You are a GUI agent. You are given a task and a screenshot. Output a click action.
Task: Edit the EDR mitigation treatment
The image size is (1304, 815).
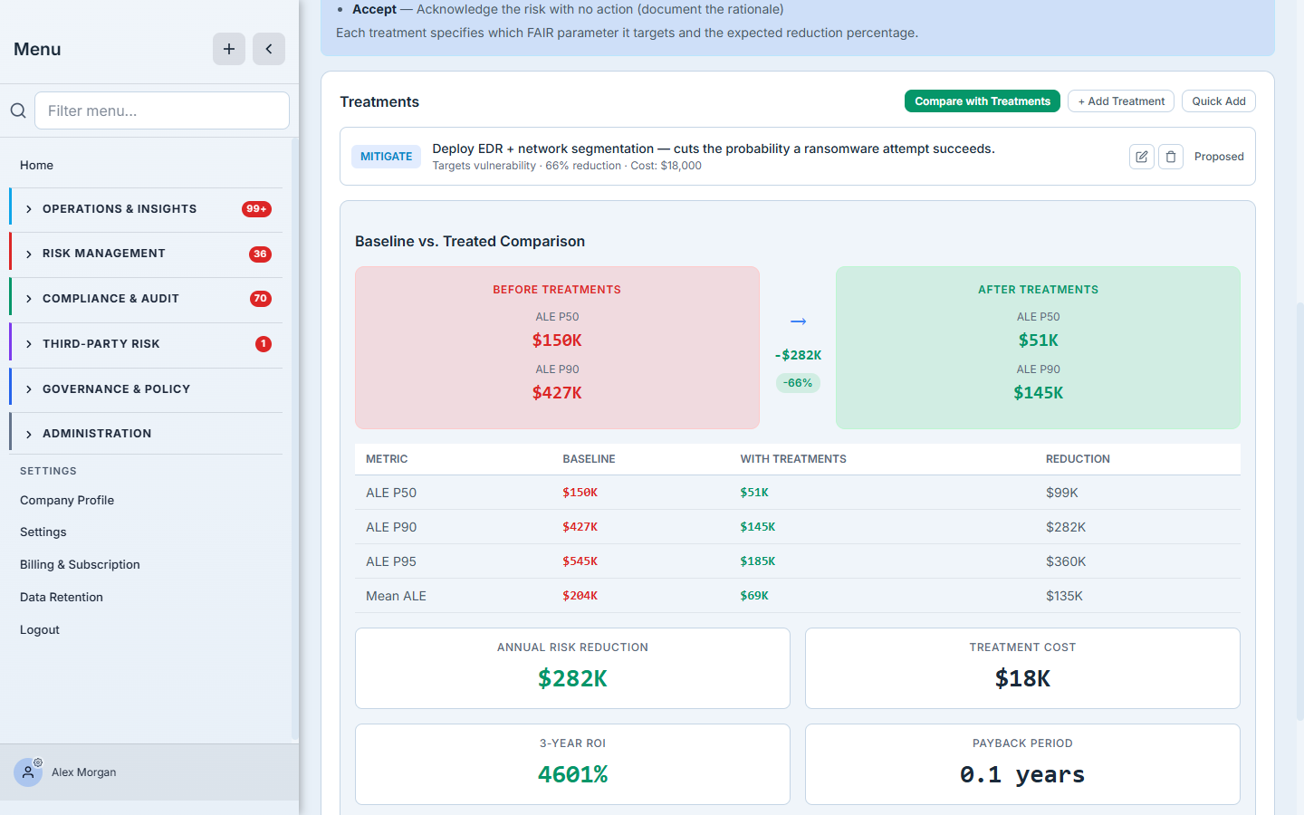tap(1142, 157)
